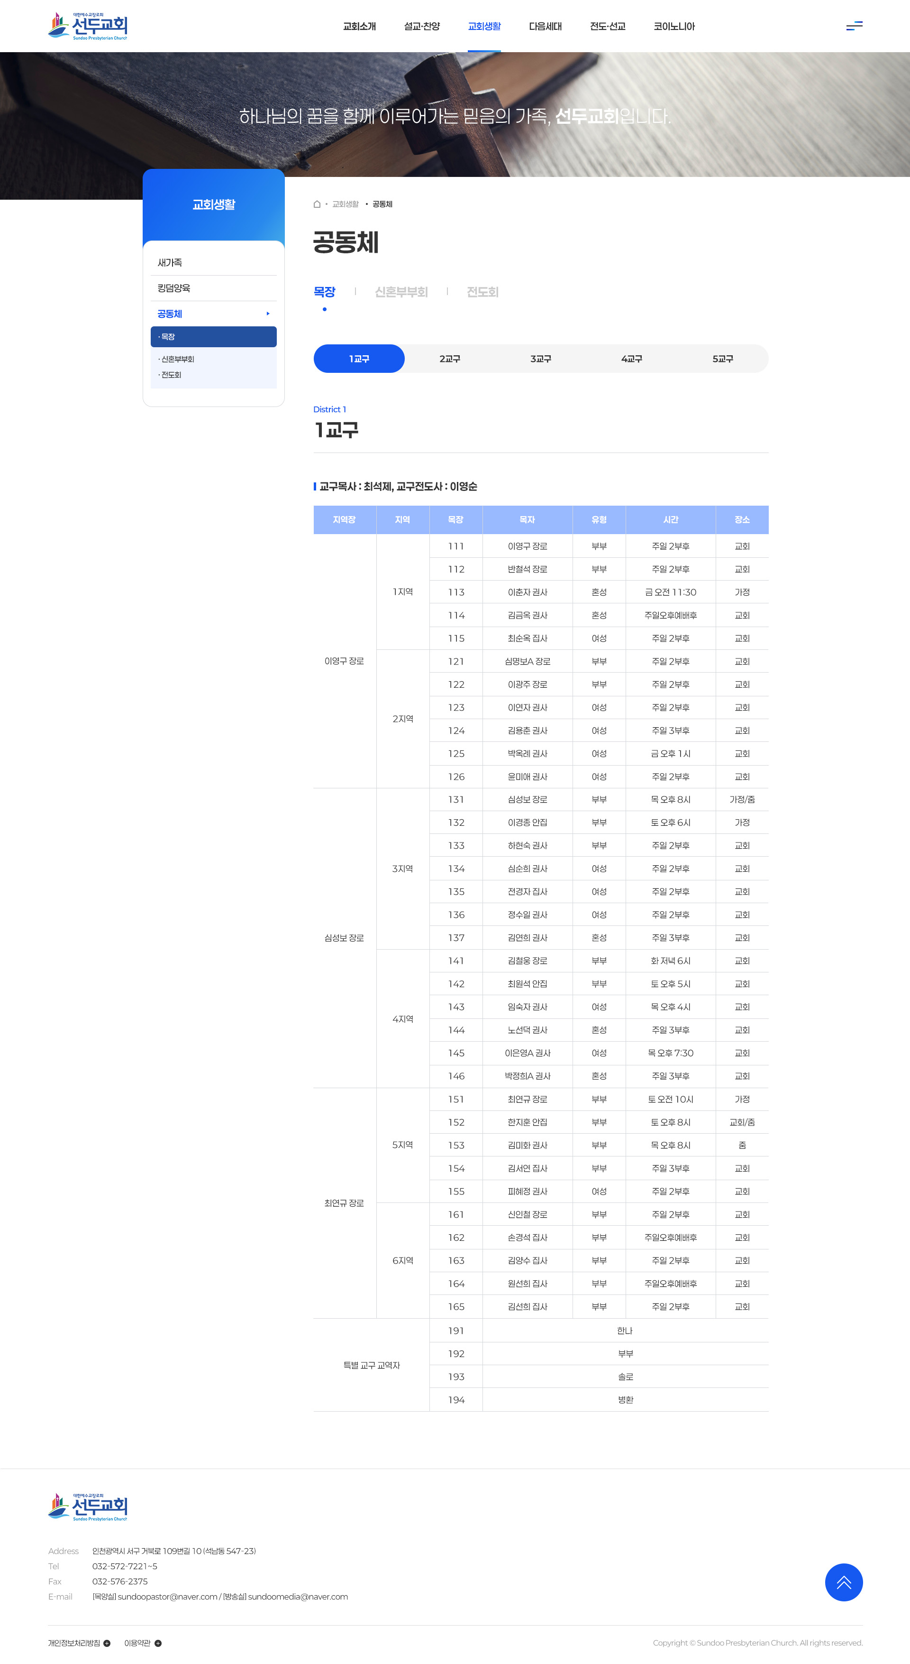Open the 설교·찬양 navigation menu
This screenshot has width=910, height=1664.
click(421, 27)
